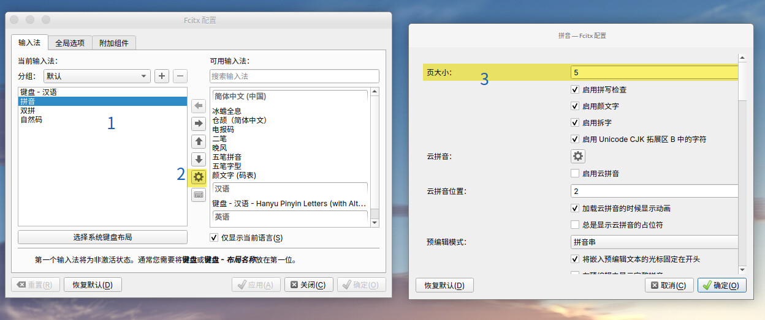This screenshot has width=765, height=320.
Task: Click the 搜索输入法 search field
Action: click(294, 76)
